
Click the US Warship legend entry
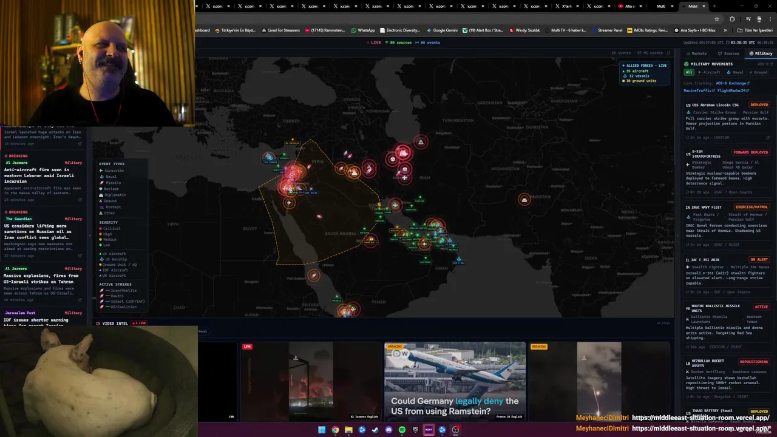[113, 259]
